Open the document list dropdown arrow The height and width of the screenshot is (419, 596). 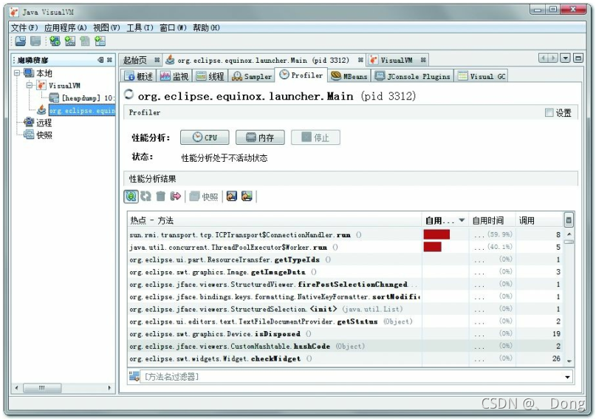[566, 58]
